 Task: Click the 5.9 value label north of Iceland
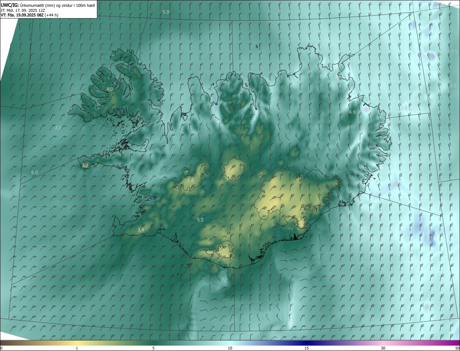pyautogui.click(x=166, y=12)
